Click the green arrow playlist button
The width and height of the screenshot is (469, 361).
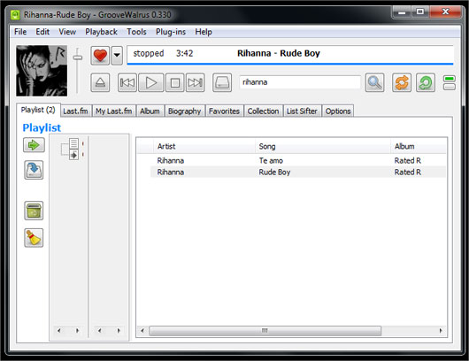point(34,145)
